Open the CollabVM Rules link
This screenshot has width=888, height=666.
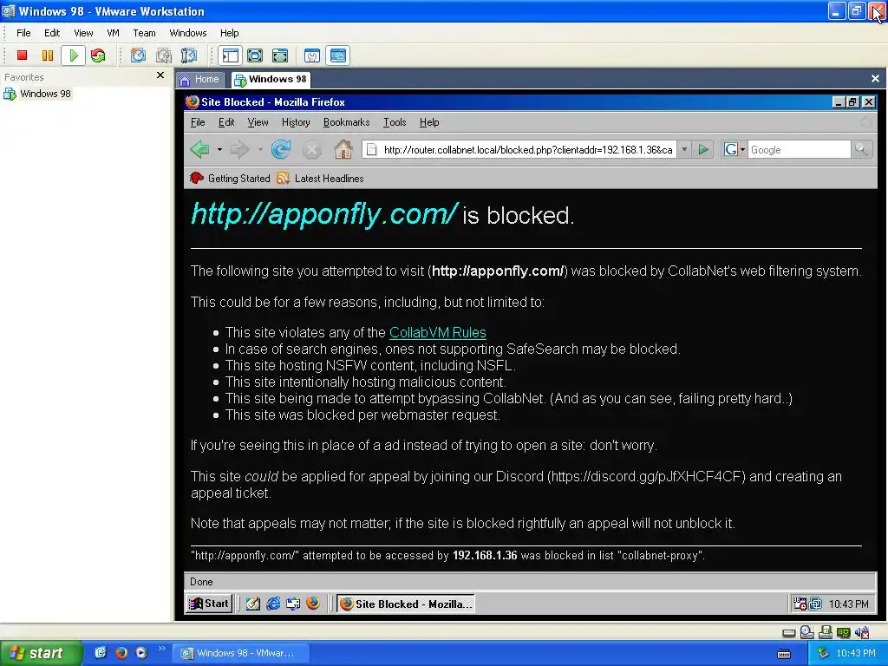tap(438, 332)
